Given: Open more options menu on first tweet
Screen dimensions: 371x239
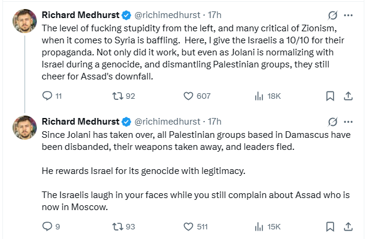Looking at the screenshot, I should 348,15.
